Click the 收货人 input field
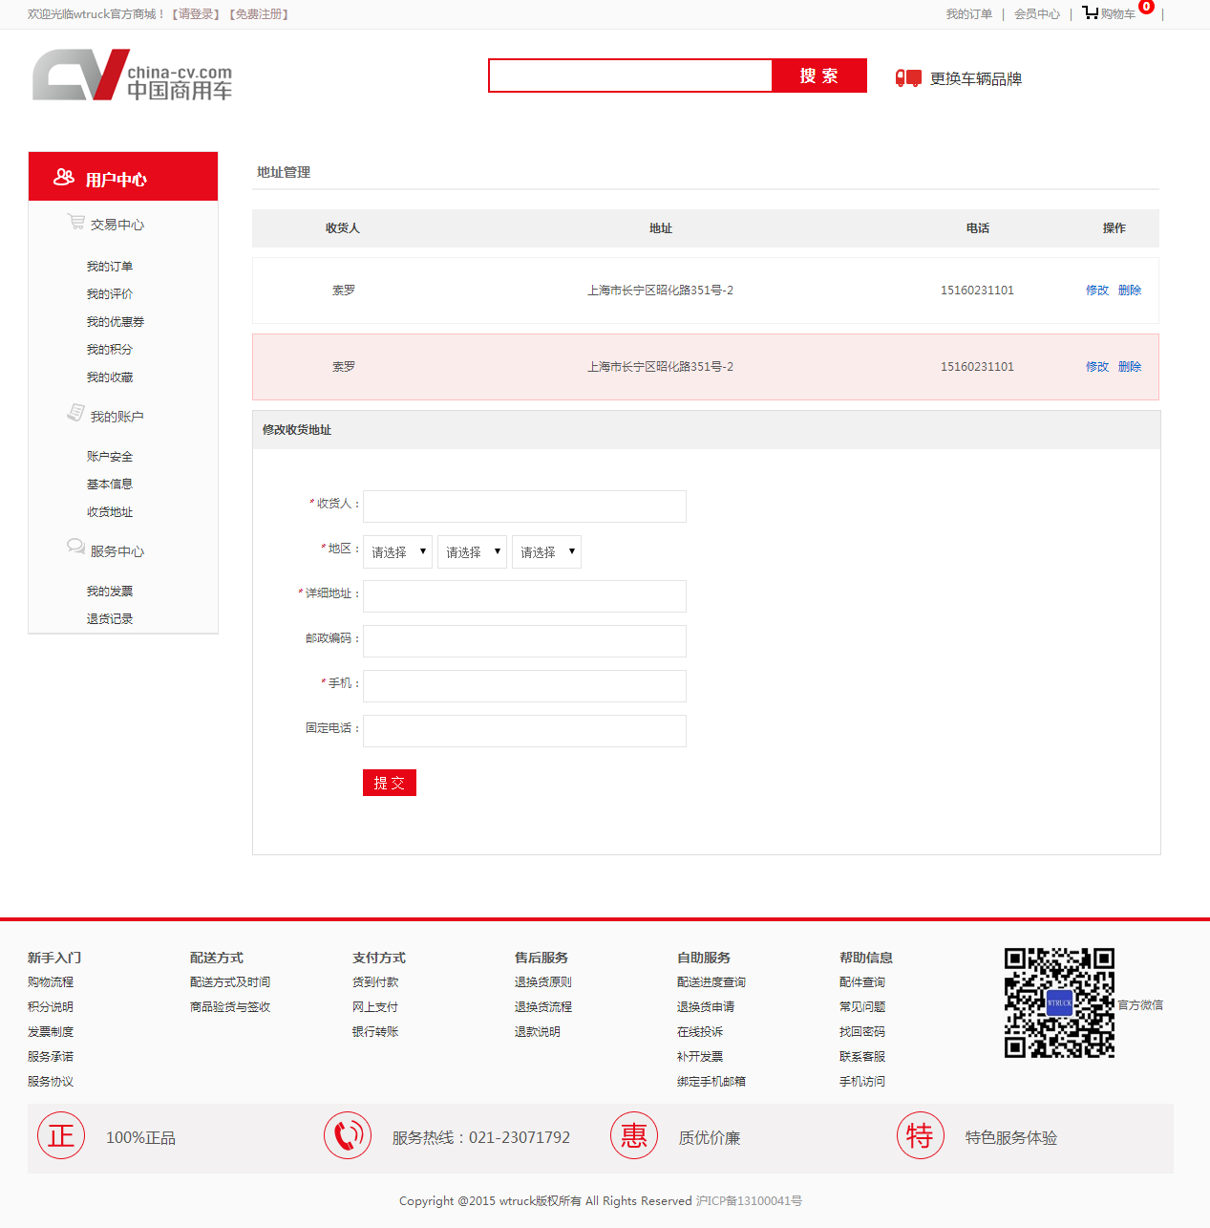Screen dimensions: 1210x1228 524,506
